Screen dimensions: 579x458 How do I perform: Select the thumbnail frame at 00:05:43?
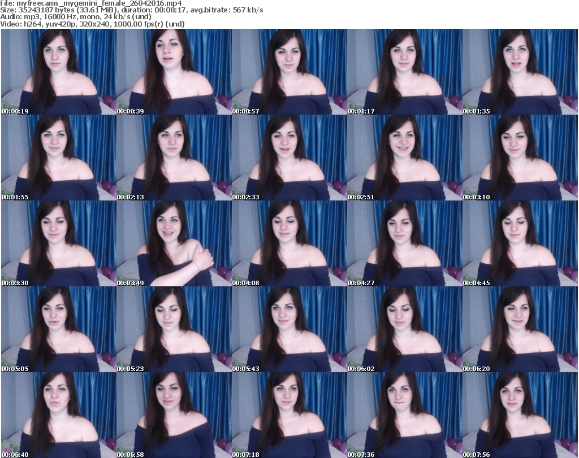click(x=289, y=329)
